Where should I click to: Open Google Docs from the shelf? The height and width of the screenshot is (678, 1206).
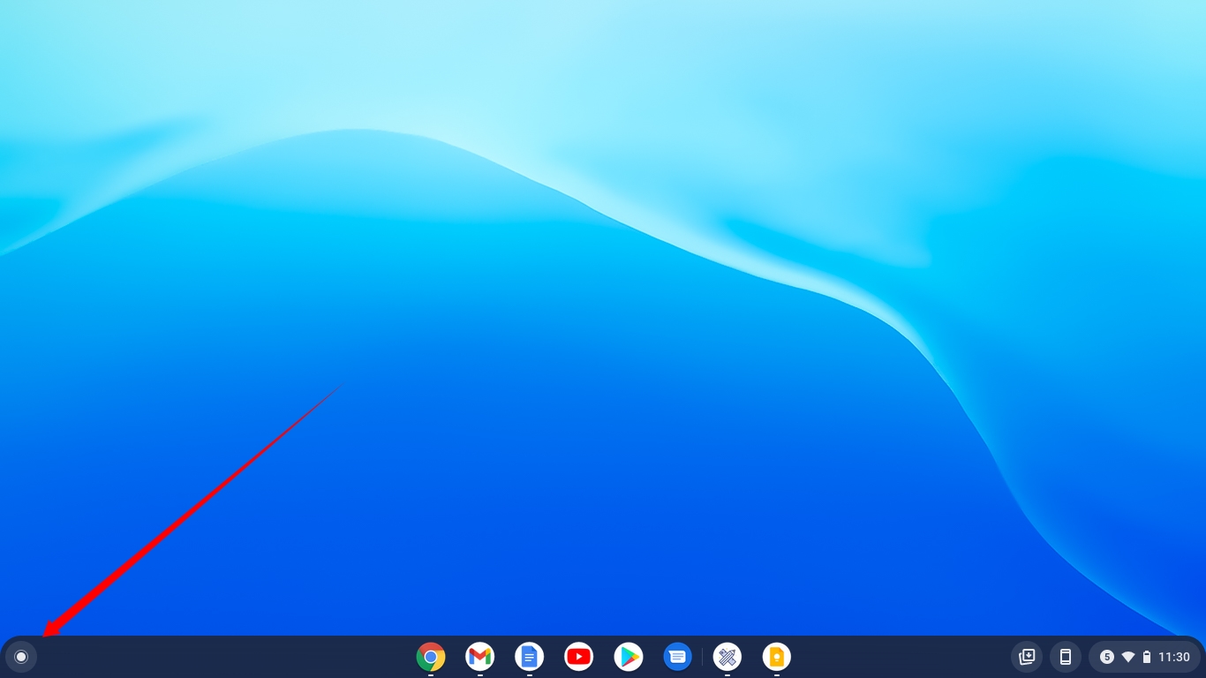(530, 657)
